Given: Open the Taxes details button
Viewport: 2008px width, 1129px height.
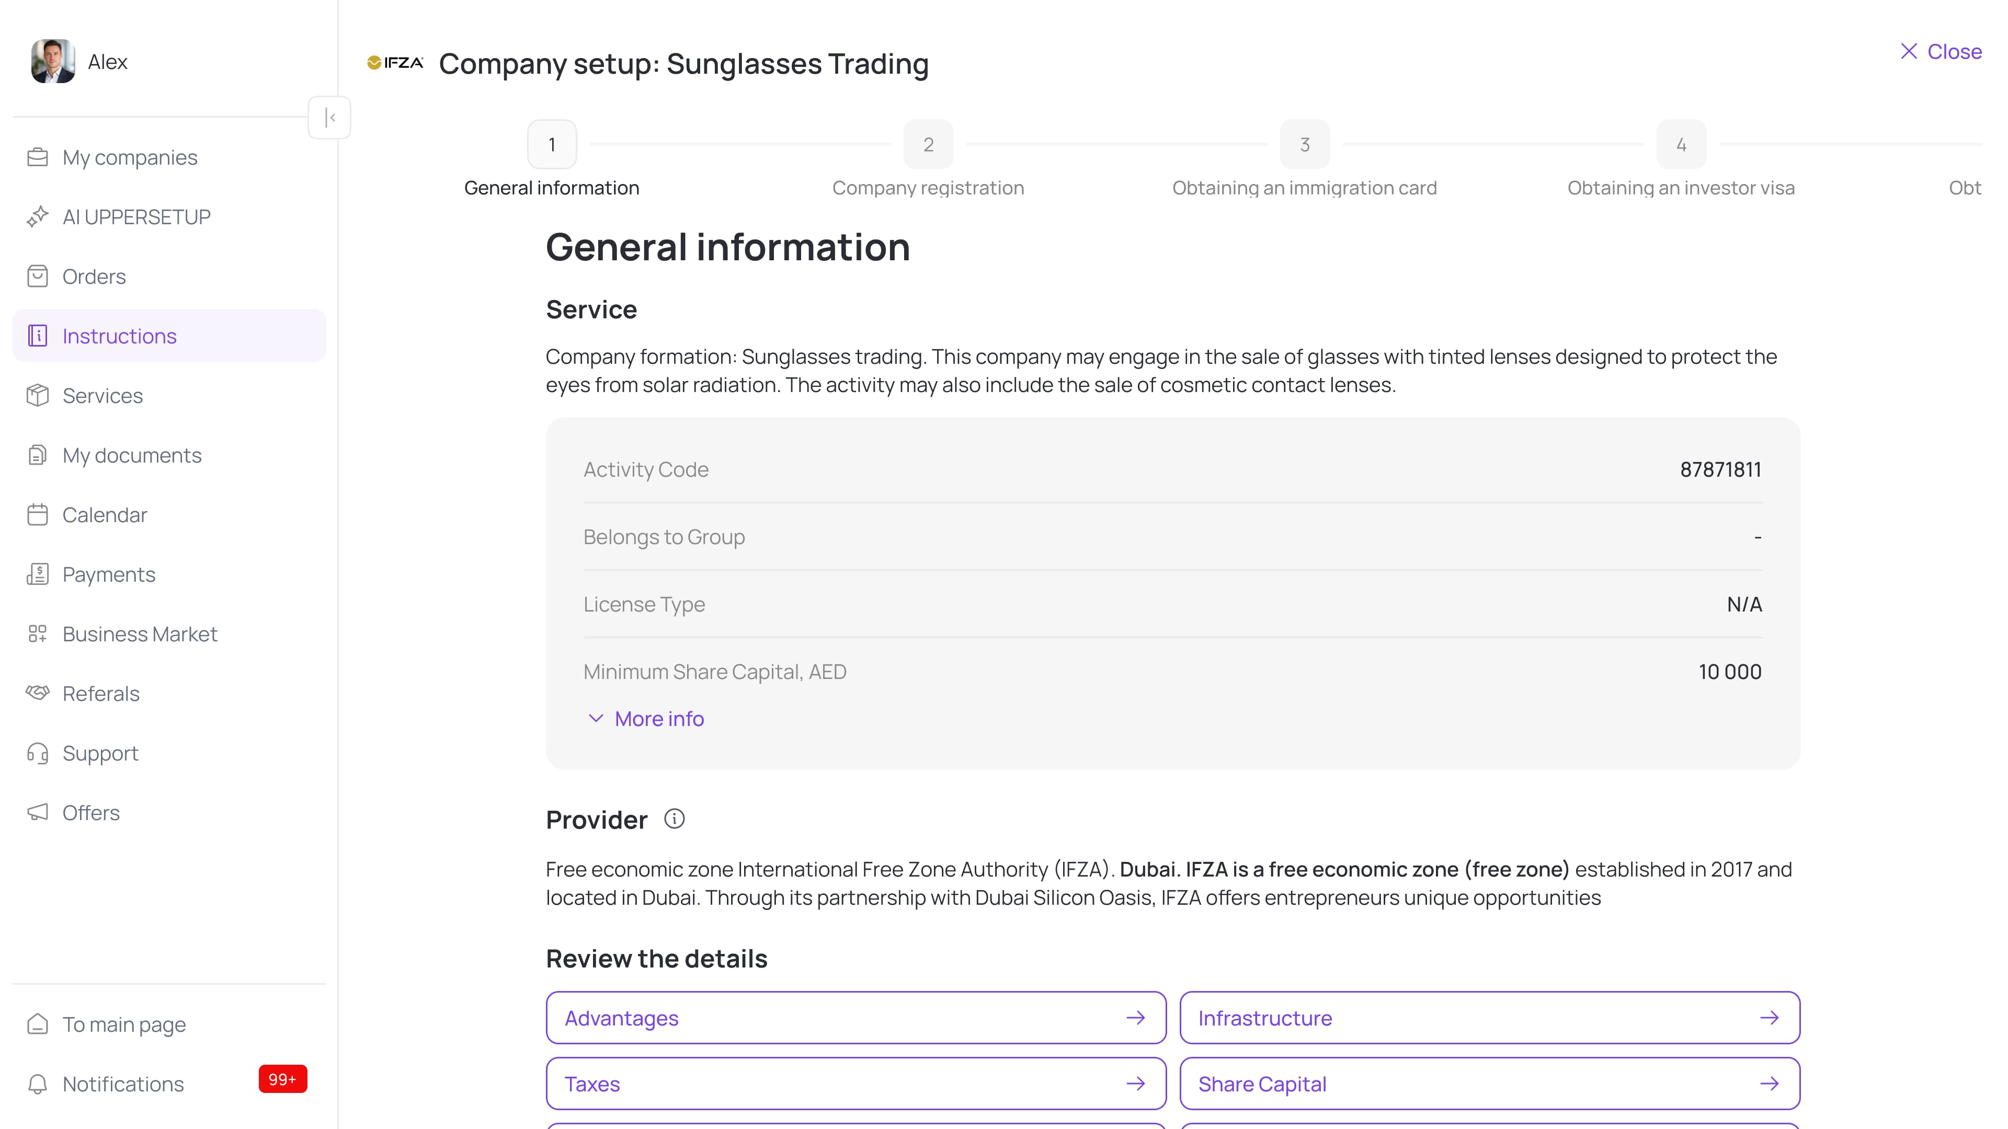Looking at the screenshot, I should (x=856, y=1084).
